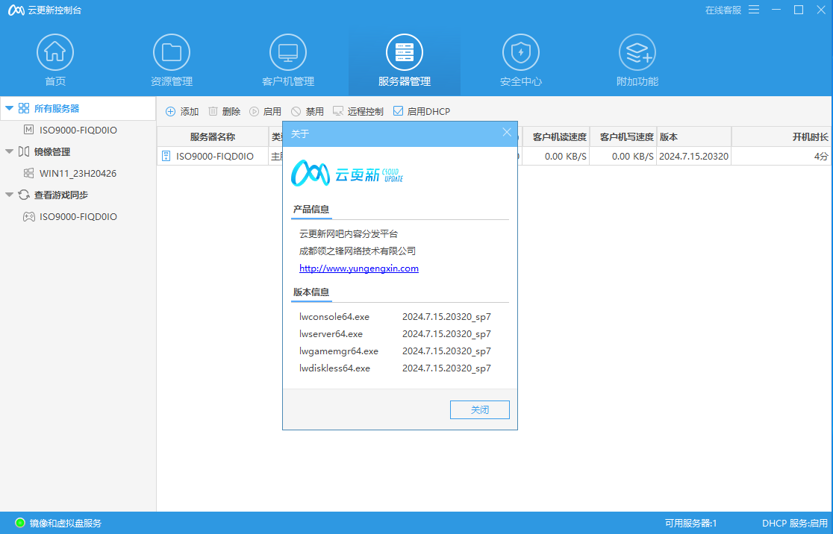Open 在线客服 online support
Screen dimensions: 833x534
pos(723,10)
